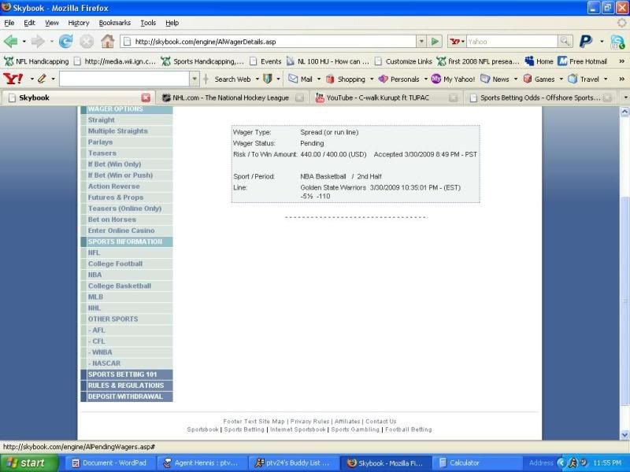
Task: Open Yahoo Mail toolbar button
Action: [301, 79]
